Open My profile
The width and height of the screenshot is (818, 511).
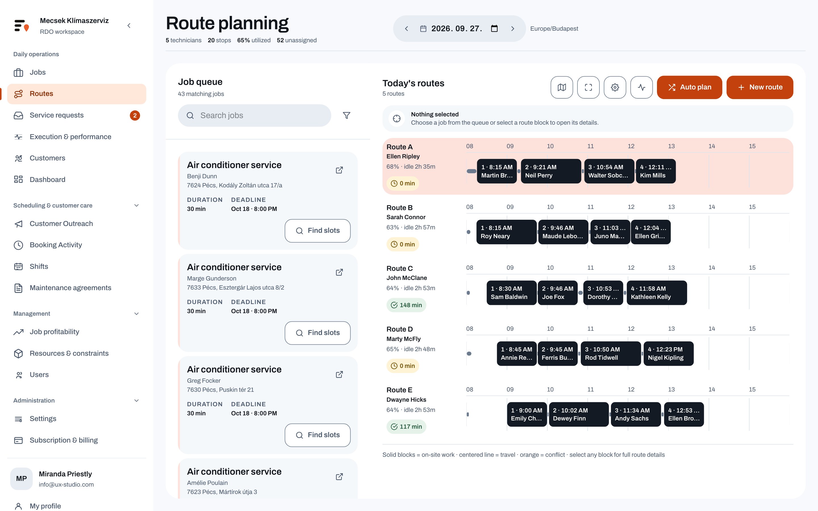pos(76,506)
